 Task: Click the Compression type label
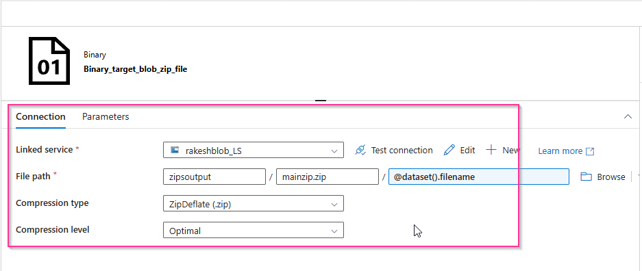52,203
